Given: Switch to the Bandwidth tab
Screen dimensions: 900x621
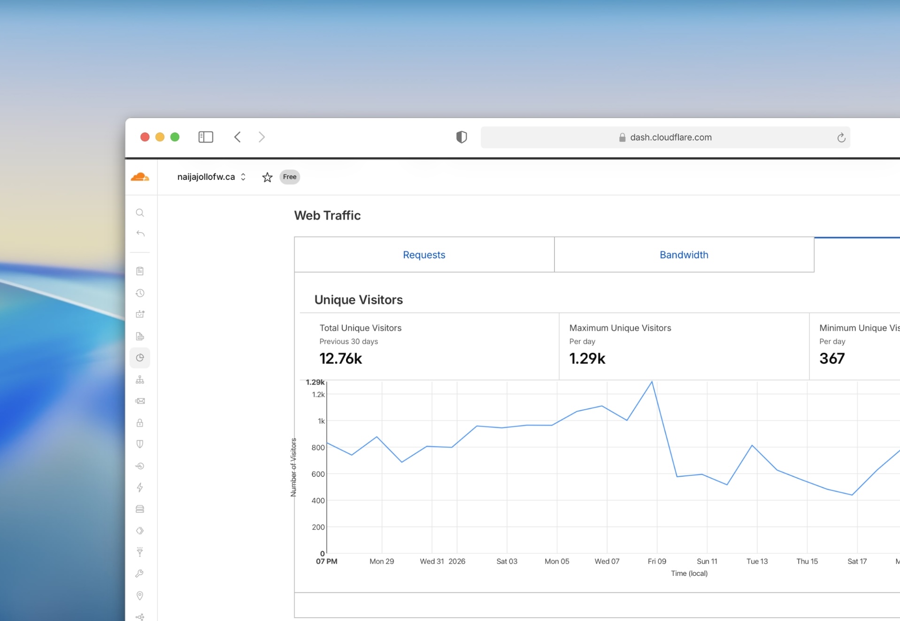Looking at the screenshot, I should pos(684,255).
